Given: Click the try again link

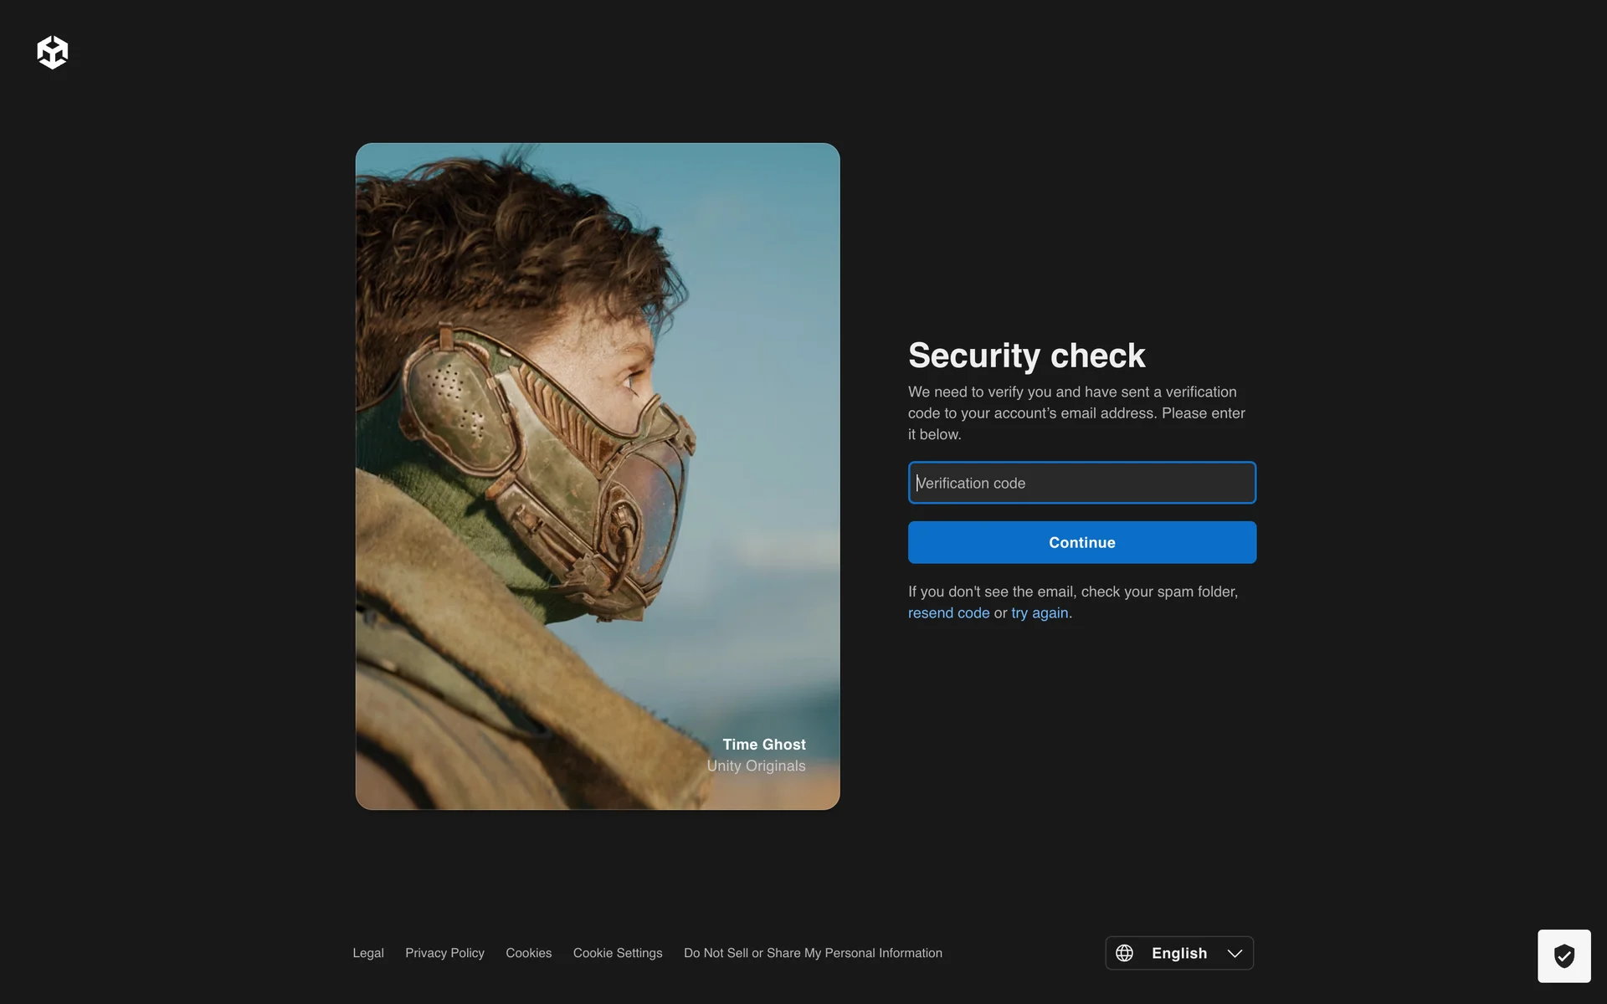Looking at the screenshot, I should tap(1040, 612).
